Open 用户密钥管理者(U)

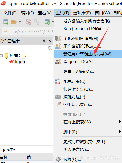click(88, 46)
